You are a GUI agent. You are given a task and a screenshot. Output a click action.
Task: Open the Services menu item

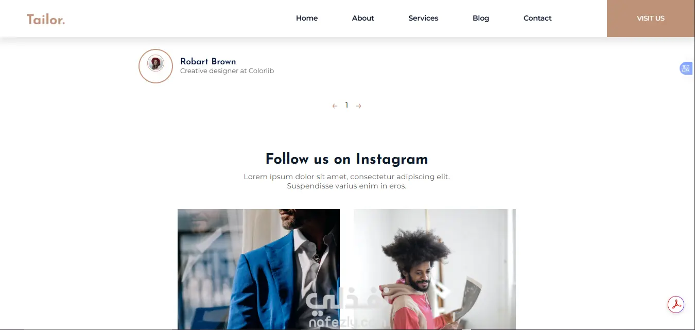point(423,18)
